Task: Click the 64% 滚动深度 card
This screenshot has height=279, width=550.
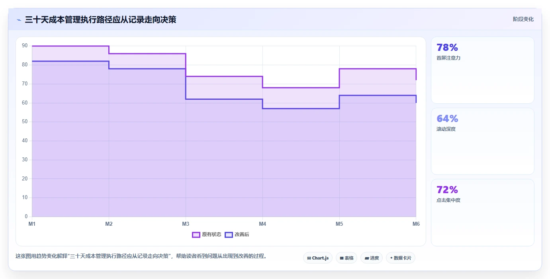Action: click(482, 141)
